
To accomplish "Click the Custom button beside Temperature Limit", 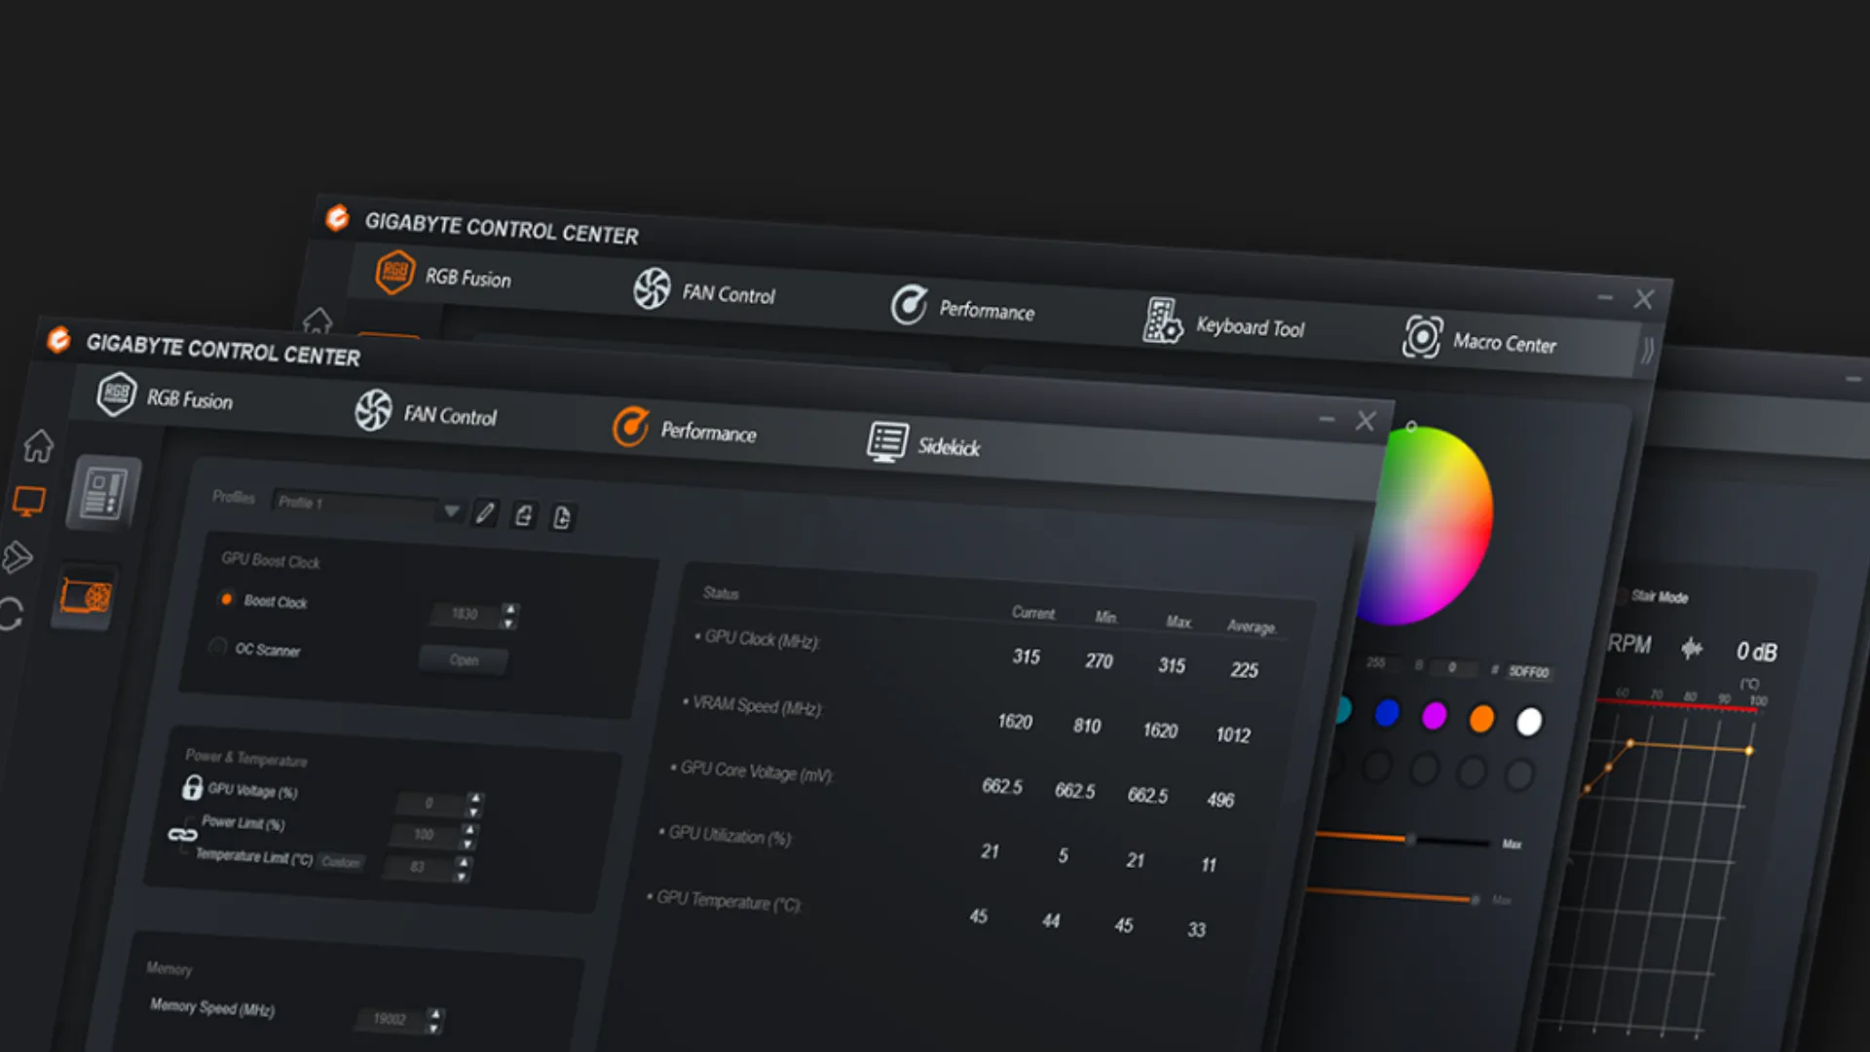I will (341, 862).
